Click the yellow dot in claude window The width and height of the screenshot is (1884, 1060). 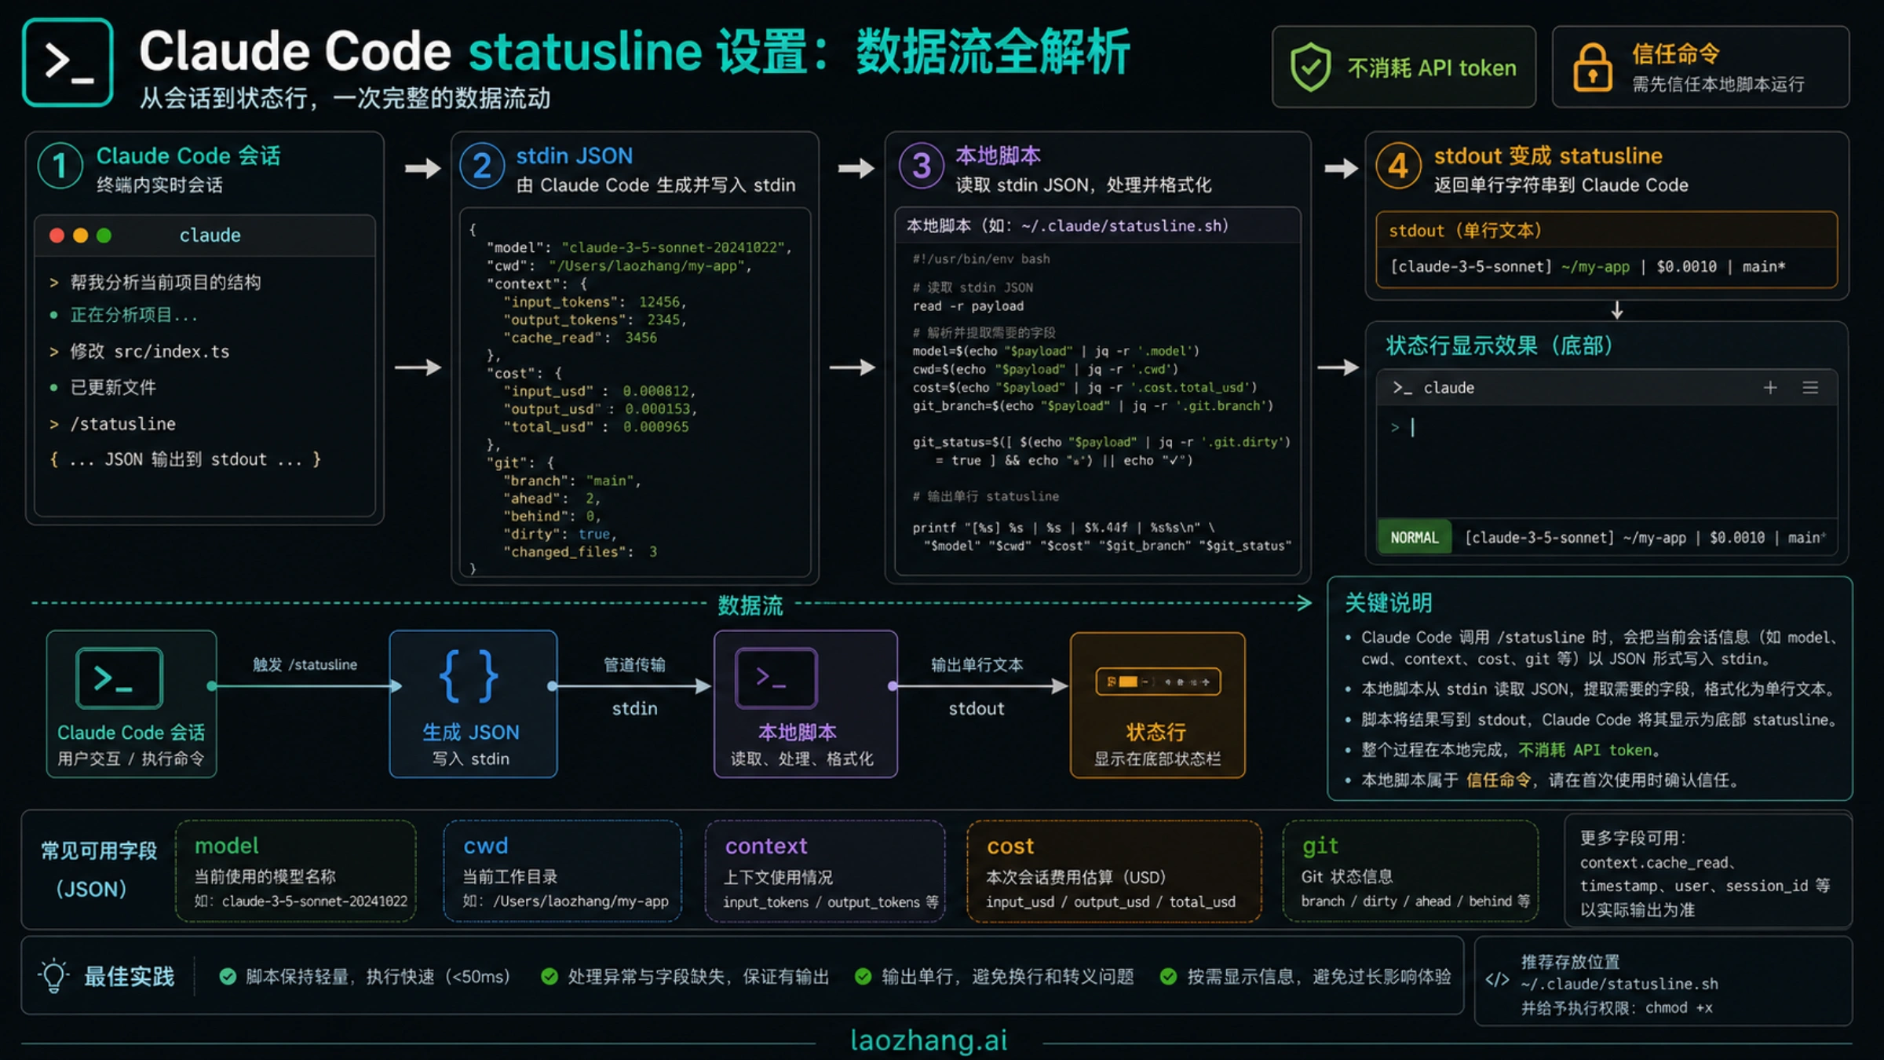[x=80, y=236]
